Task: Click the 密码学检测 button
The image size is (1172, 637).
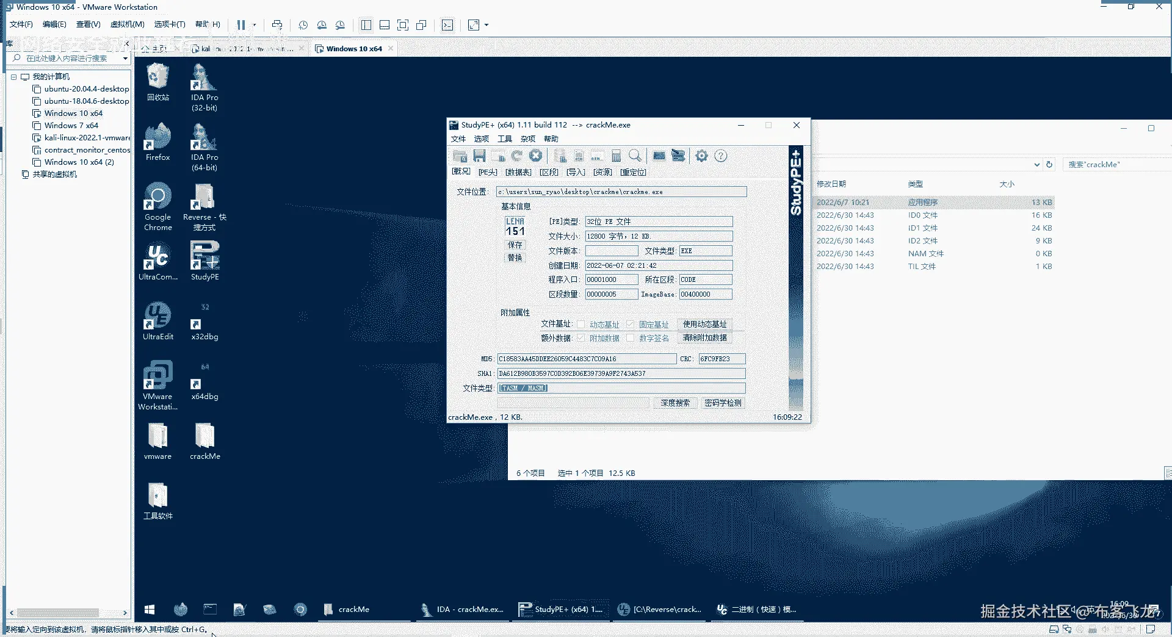Action: pos(723,403)
